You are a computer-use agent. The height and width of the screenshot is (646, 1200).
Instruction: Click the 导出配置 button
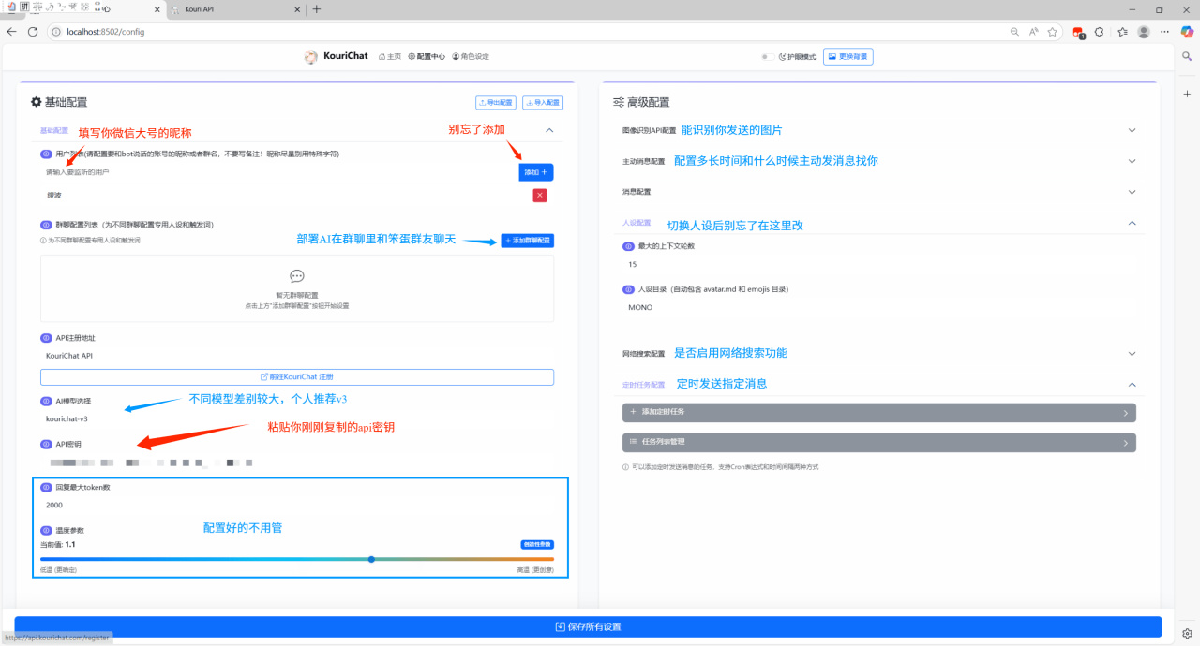point(496,102)
